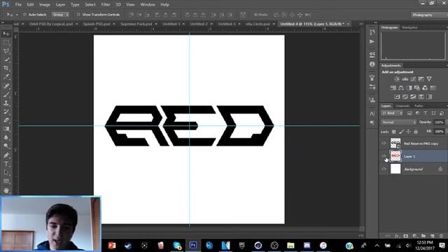Switch to the Untitled-2 document tab

point(199,24)
